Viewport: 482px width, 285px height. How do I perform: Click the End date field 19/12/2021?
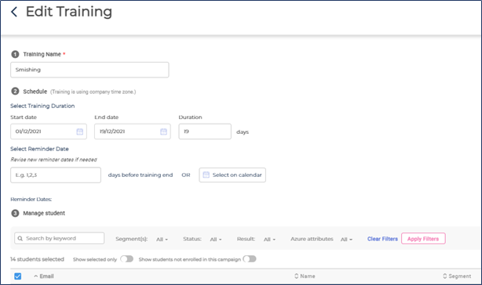pos(133,132)
